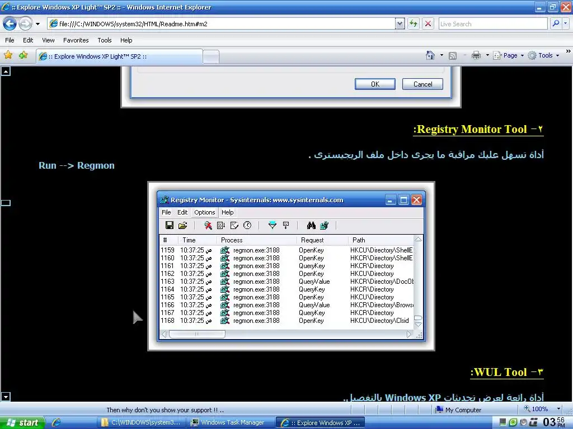The image size is (573, 429).
Task: Click the IE Forward arrow button
Action: point(25,24)
